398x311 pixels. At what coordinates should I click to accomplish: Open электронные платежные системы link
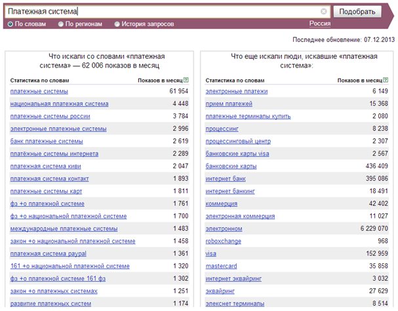(x=58, y=129)
